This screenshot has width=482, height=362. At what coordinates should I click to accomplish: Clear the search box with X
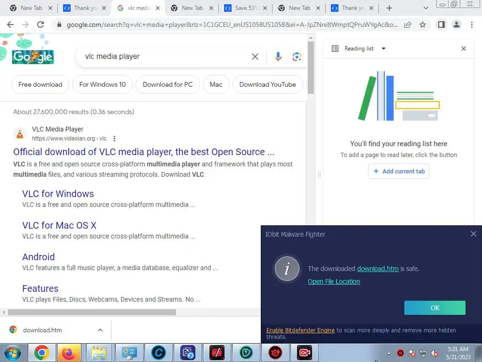point(255,57)
